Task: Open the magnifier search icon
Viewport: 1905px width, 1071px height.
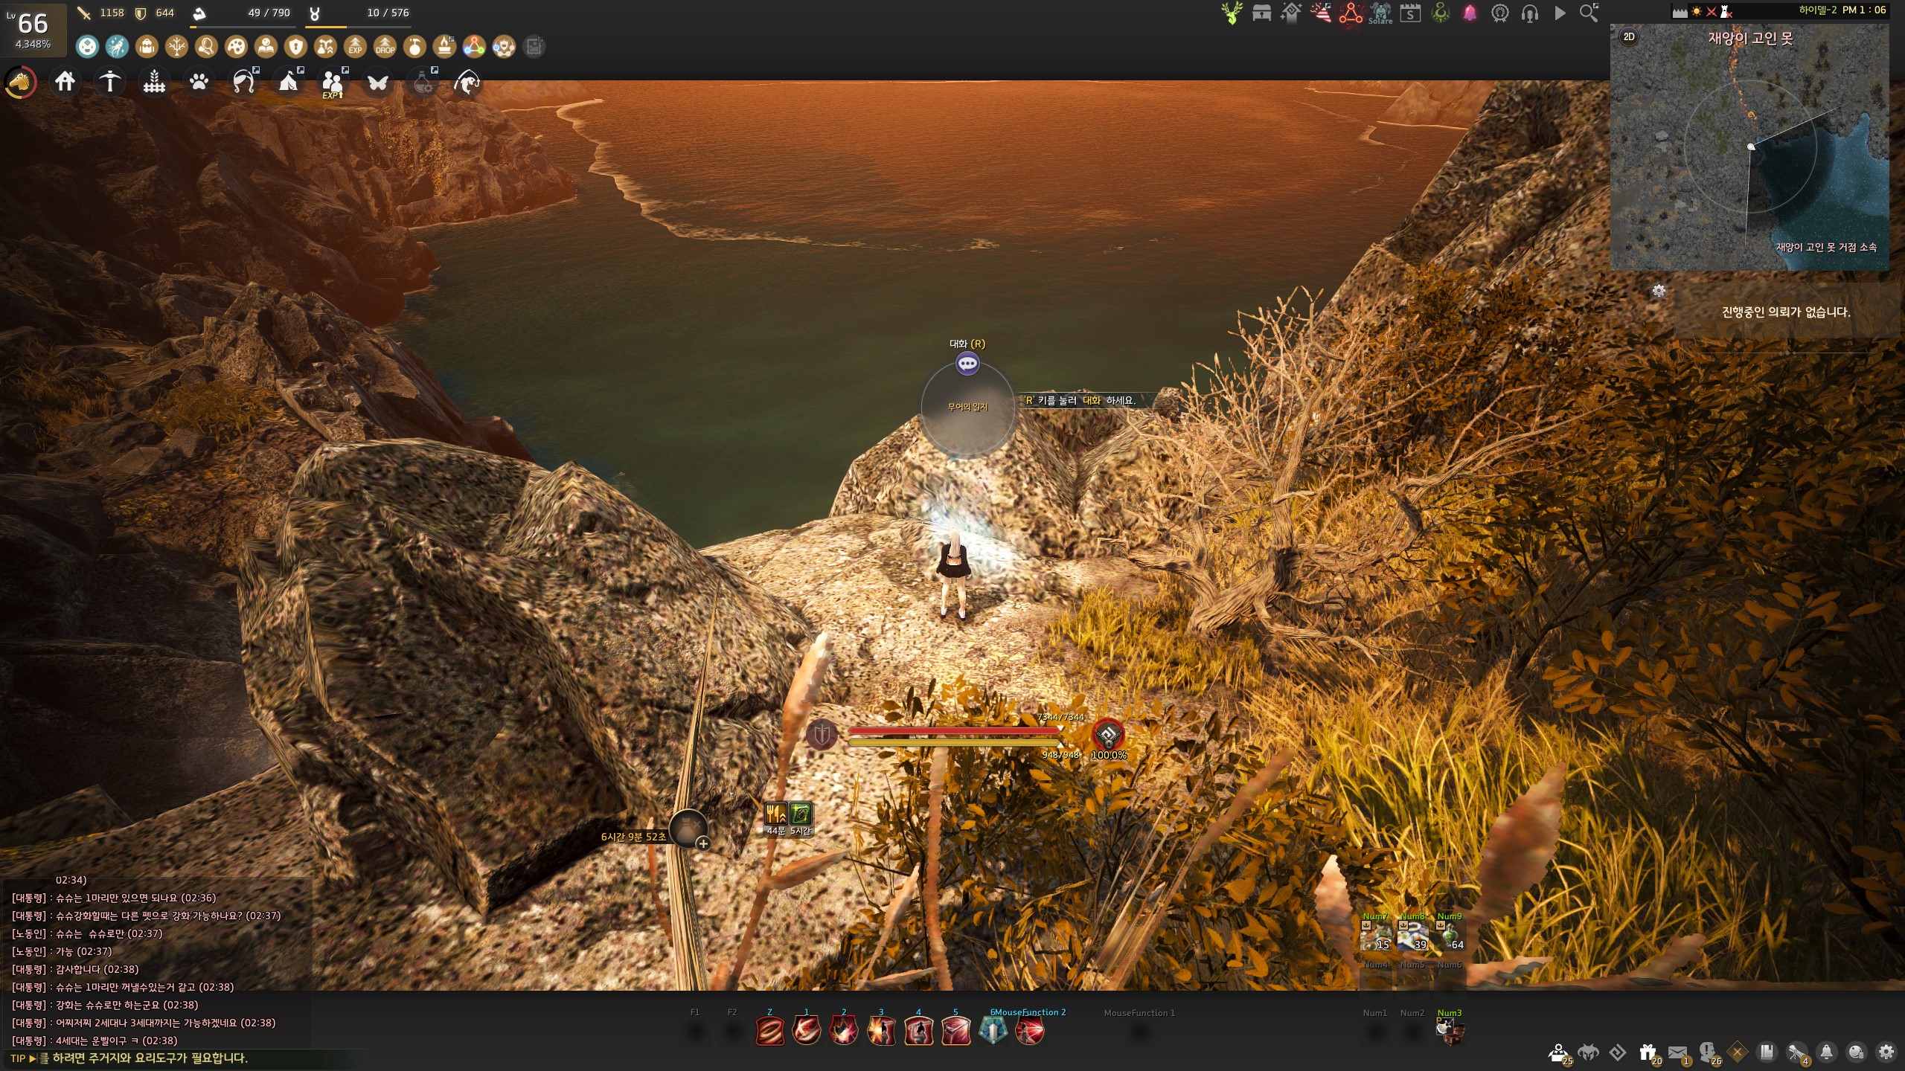Action: pyautogui.click(x=1588, y=13)
